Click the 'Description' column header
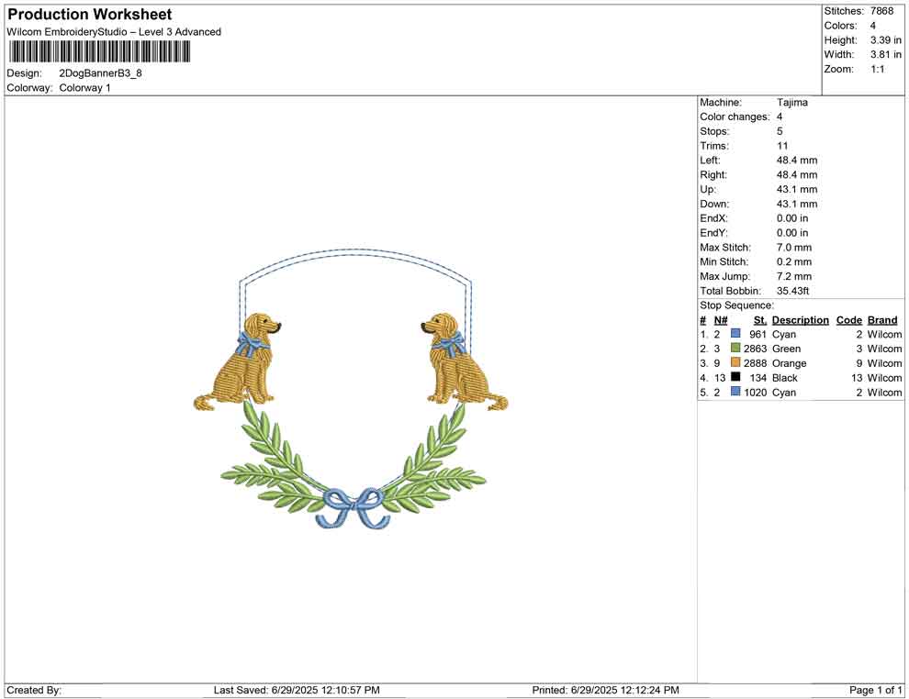The image size is (909, 699). pyautogui.click(x=800, y=319)
